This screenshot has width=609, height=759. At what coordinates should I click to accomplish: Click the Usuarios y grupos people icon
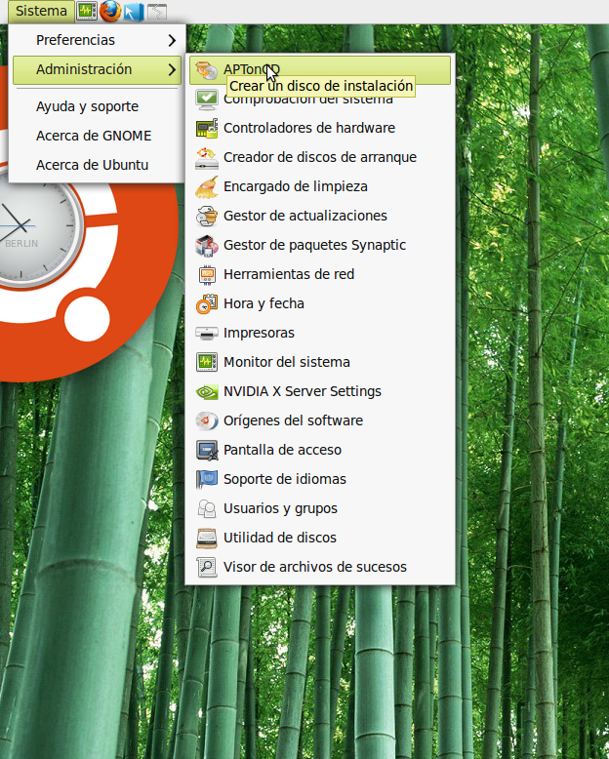[207, 508]
